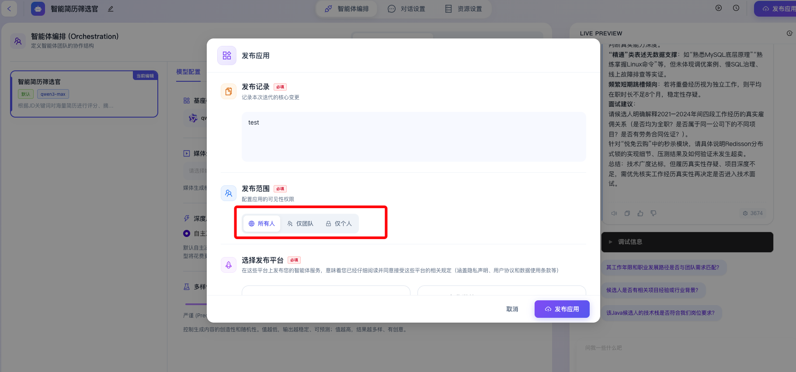This screenshot has width=796, height=372.
Task: Select 仅团队 as the publish scope
Action: (300, 224)
